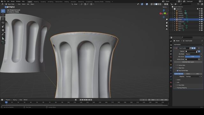Expand the Topology Mapping subpanel
This screenshot has width=204, height=115.
[181, 88]
